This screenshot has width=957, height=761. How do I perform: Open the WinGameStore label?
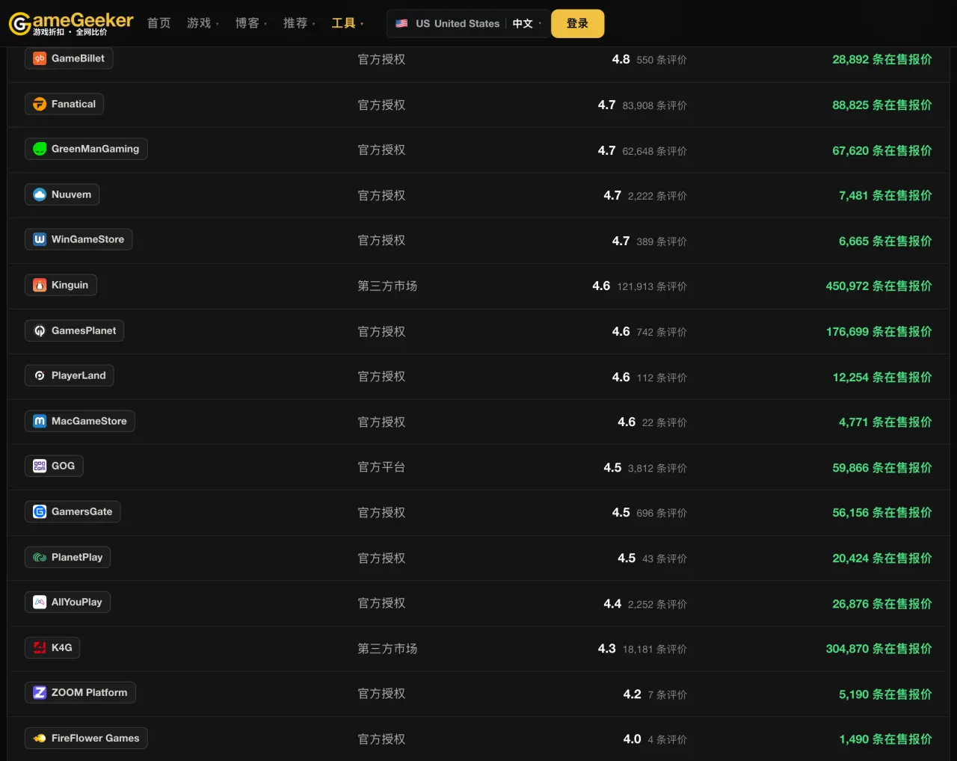coord(79,239)
